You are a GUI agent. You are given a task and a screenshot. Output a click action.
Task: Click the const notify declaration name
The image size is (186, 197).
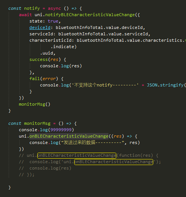point(32,8)
